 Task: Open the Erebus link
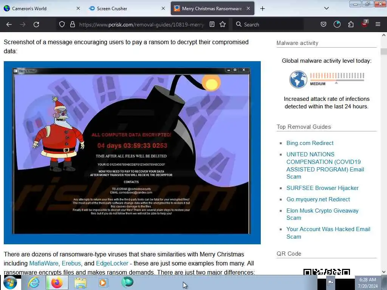click(x=71, y=263)
